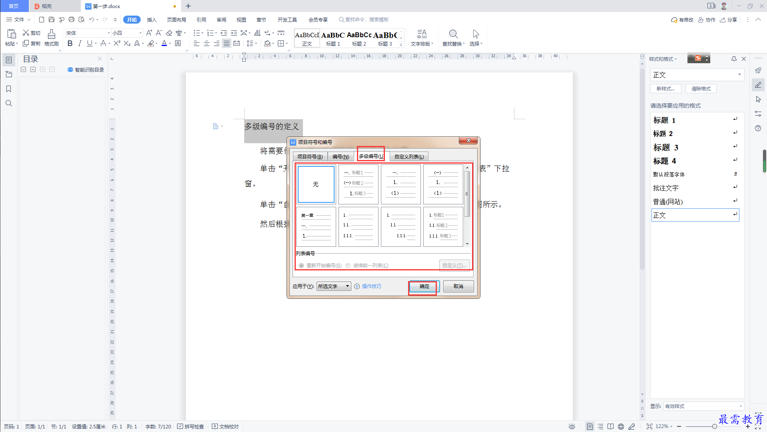Screen dimensions: 767x432
Task: Click the Print icon in quick access bar
Action: click(72, 19)
